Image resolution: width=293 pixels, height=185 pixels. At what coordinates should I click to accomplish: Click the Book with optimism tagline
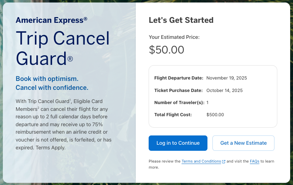pos(47,79)
